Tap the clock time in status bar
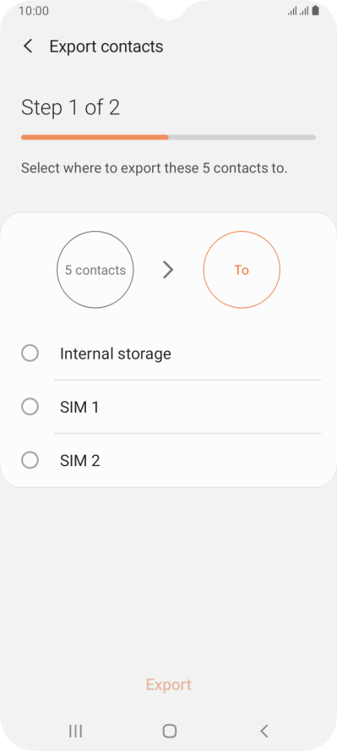The height and width of the screenshot is (751, 337). pos(34,10)
